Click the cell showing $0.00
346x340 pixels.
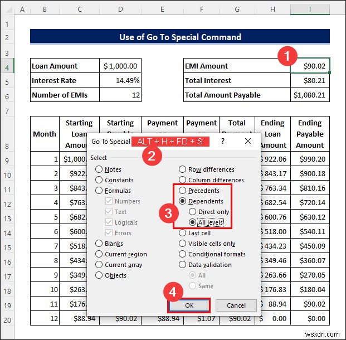point(310,318)
